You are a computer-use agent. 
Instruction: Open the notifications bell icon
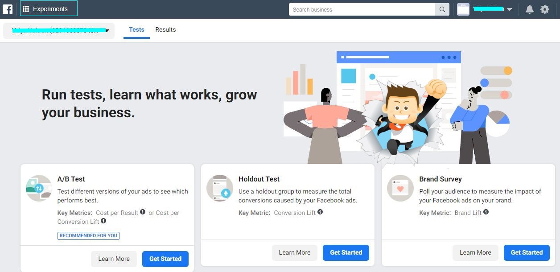coord(530,9)
